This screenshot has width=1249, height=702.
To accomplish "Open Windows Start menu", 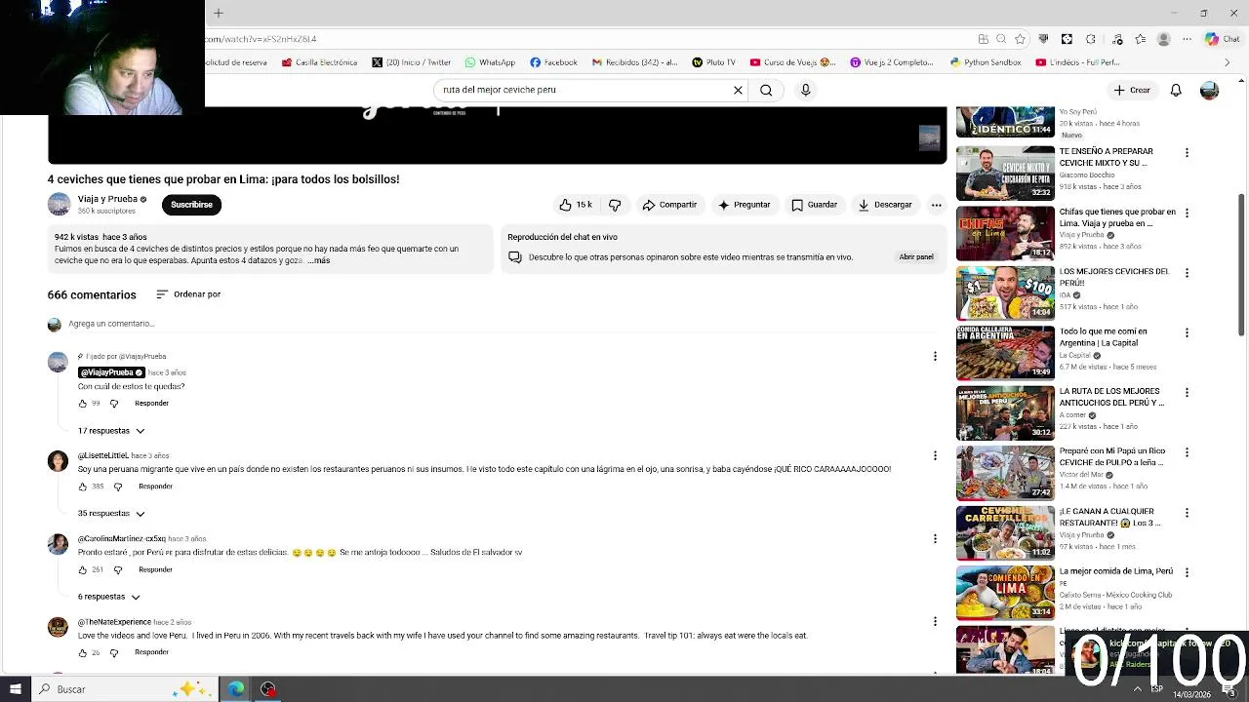I will click(x=15, y=689).
